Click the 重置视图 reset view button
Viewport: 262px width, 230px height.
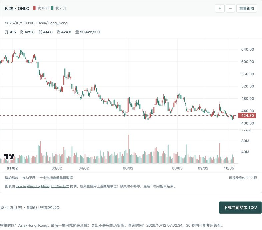click(247, 8)
